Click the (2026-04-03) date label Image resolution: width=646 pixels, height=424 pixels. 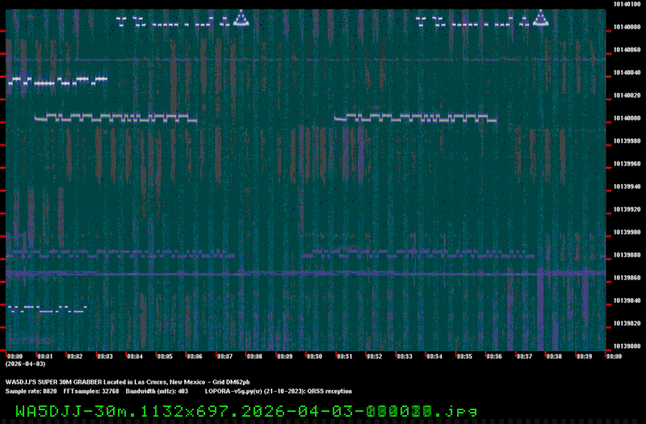pyautogui.click(x=25, y=364)
